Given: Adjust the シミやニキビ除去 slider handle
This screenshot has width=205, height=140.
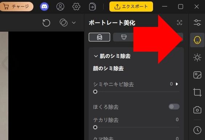Looking at the screenshot, I should [95, 92].
